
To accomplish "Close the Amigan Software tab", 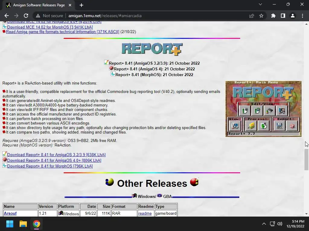I will (x=70, y=5).
